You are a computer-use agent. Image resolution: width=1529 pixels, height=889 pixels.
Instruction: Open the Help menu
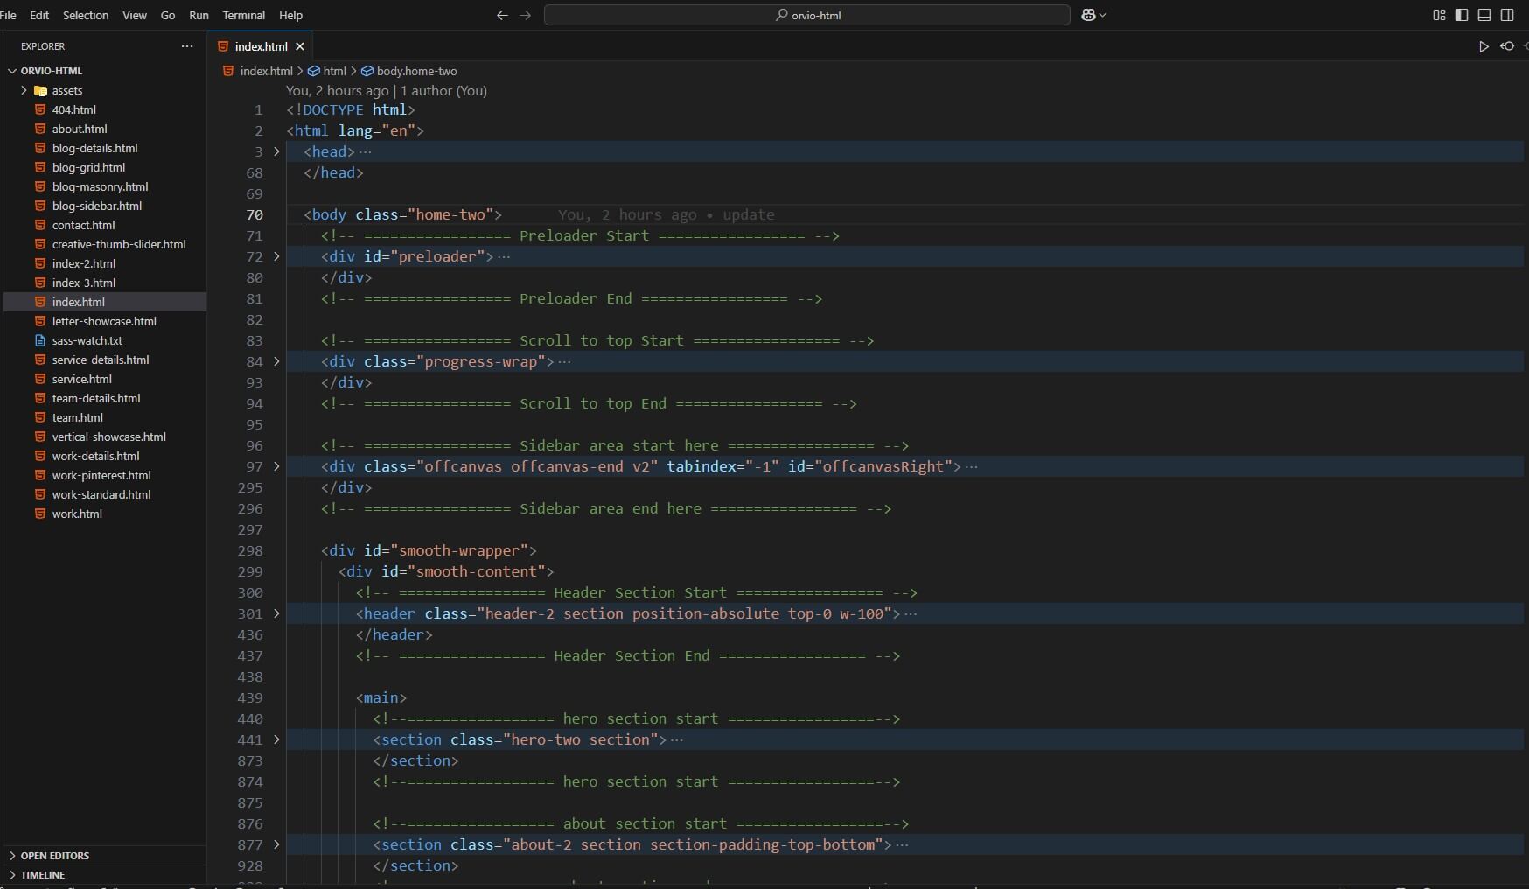[x=290, y=15]
